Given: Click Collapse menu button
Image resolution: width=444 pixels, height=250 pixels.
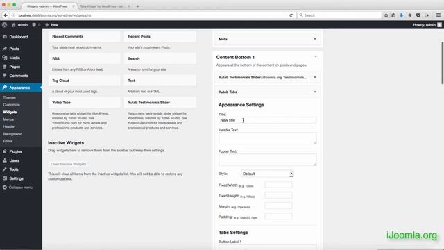Looking at the screenshot, I should (x=17, y=187).
